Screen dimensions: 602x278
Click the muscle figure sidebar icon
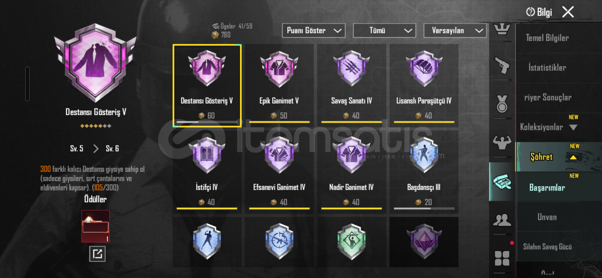[502, 143]
